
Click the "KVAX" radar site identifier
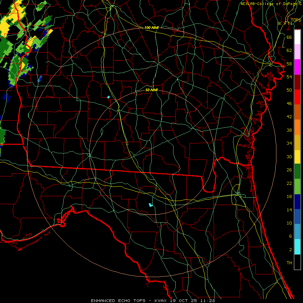[161, 301]
